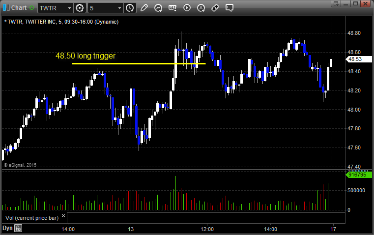
Task: Maximize the chart window
Action: point(356,3)
